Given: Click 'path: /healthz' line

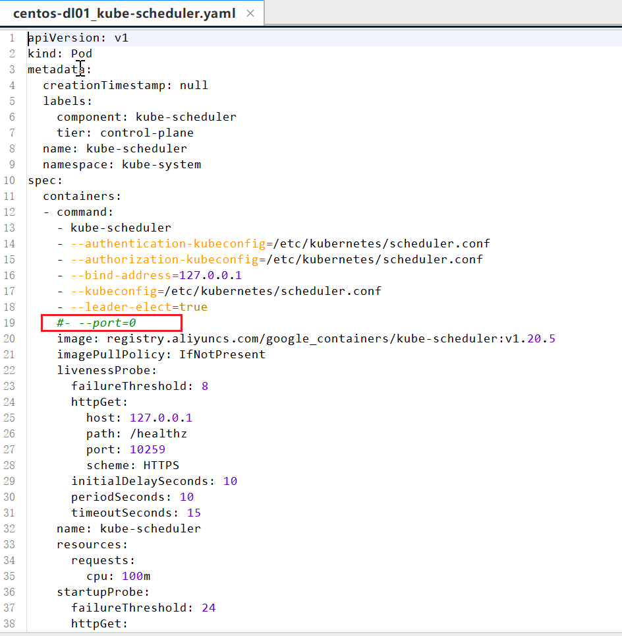Looking at the screenshot, I should tap(136, 433).
